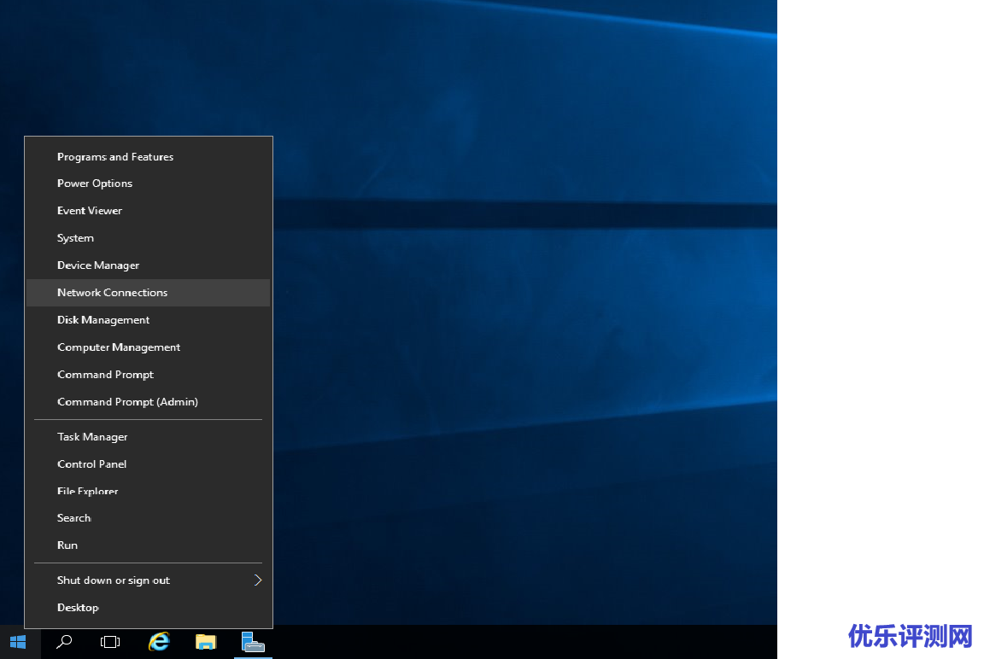984x659 pixels.
Task: Open Control Panel
Action: 91,464
